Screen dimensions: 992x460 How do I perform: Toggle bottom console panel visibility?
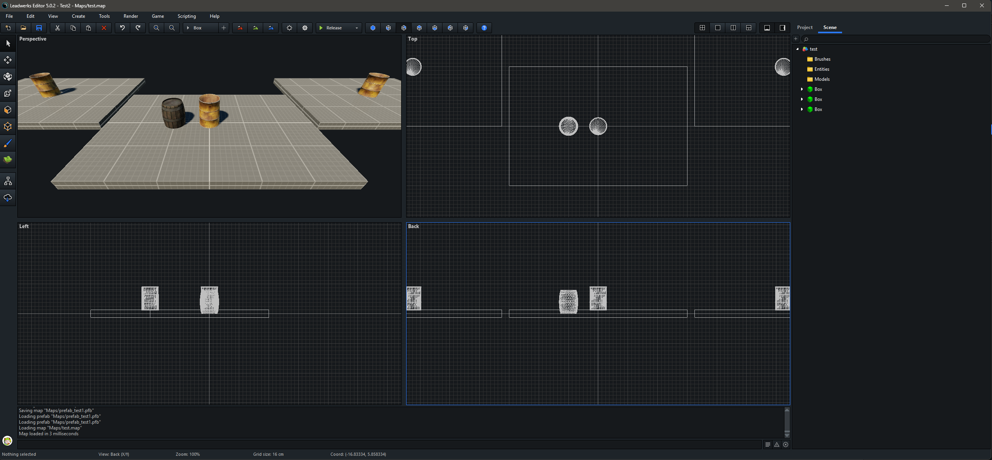[x=767, y=28]
